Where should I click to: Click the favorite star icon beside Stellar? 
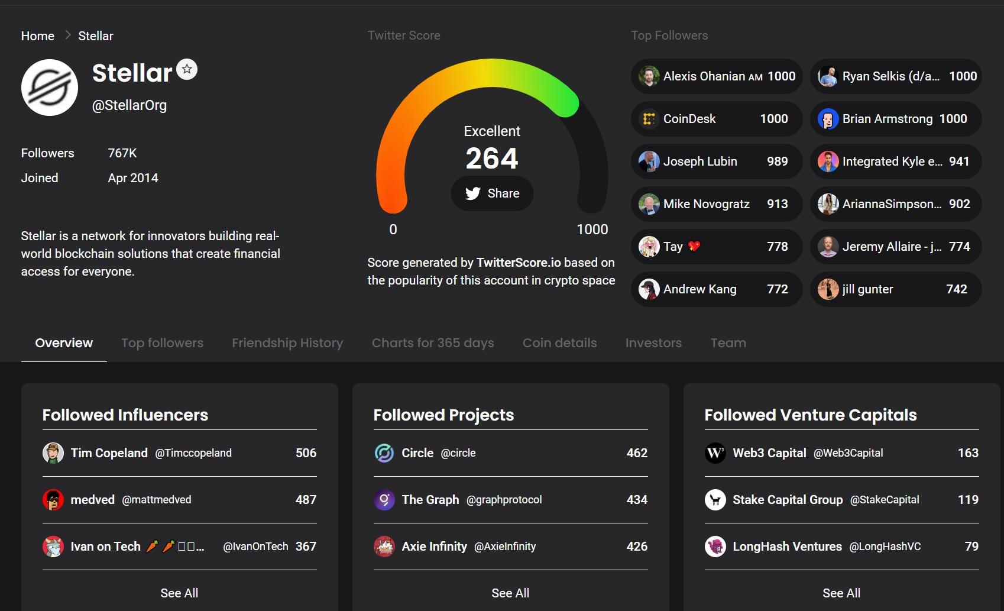click(x=187, y=69)
